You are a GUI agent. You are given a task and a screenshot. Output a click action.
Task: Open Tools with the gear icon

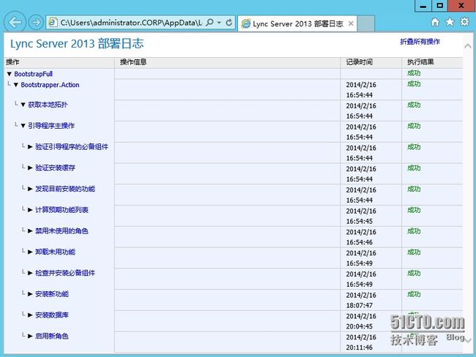(464, 22)
